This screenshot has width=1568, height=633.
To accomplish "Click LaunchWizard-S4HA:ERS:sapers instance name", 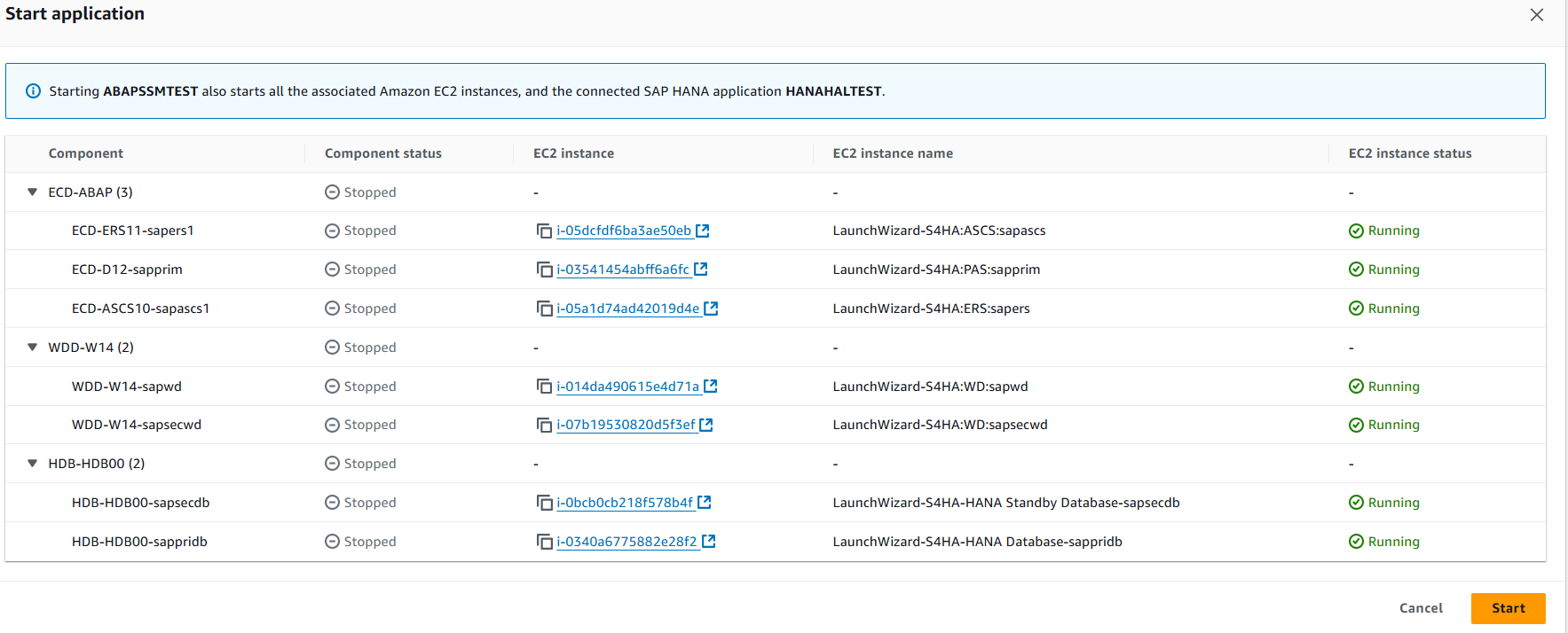I will coord(931,309).
